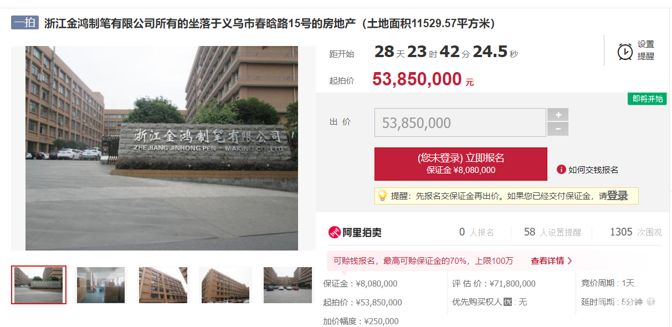Select the first gate photo thumbnail
The width and height of the screenshot is (672, 327).
[x=39, y=285]
